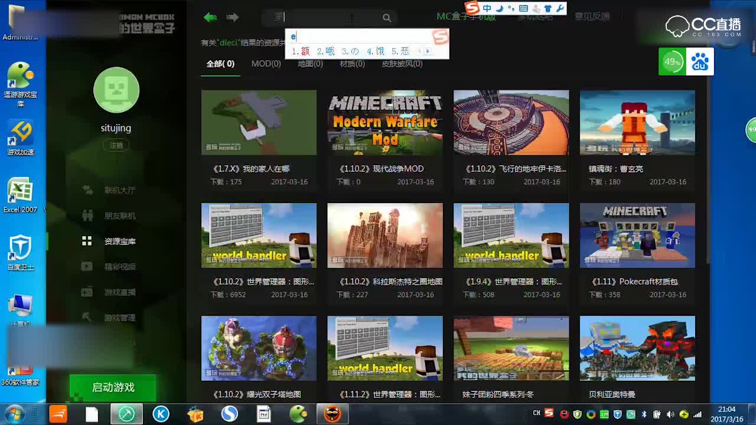Click 注销 logout button
The width and height of the screenshot is (756, 425).
116,145
